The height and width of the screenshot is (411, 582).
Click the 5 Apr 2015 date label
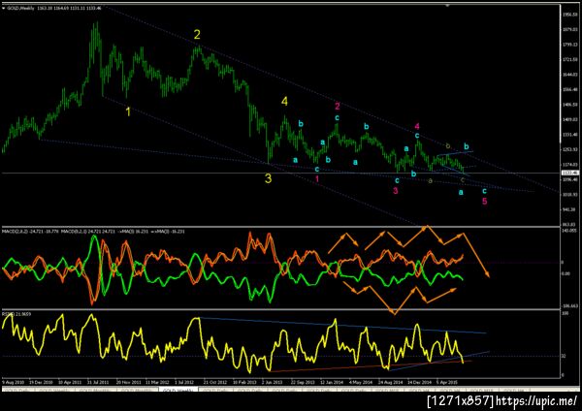(447, 382)
